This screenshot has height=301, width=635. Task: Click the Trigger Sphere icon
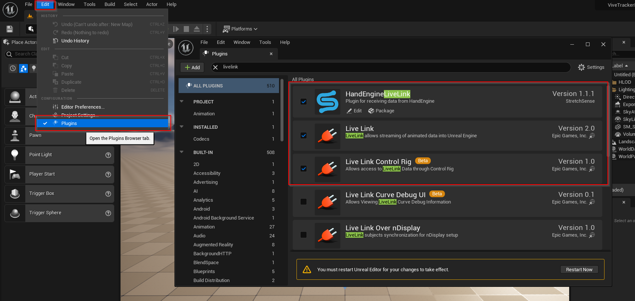click(x=15, y=213)
